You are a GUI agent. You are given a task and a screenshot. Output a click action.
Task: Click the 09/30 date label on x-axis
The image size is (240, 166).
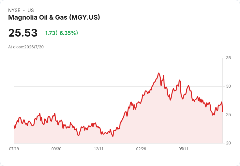[56, 149]
